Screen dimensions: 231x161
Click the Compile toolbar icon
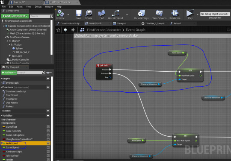coord(60,15)
